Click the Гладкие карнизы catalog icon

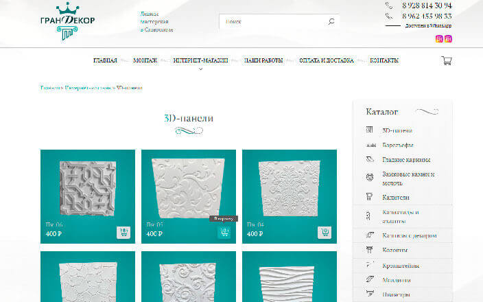point(370,159)
